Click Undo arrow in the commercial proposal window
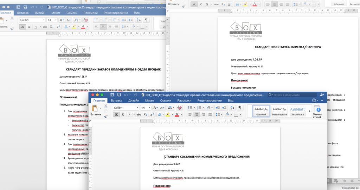The height and width of the screenshot is (190, 360). pos(126,95)
